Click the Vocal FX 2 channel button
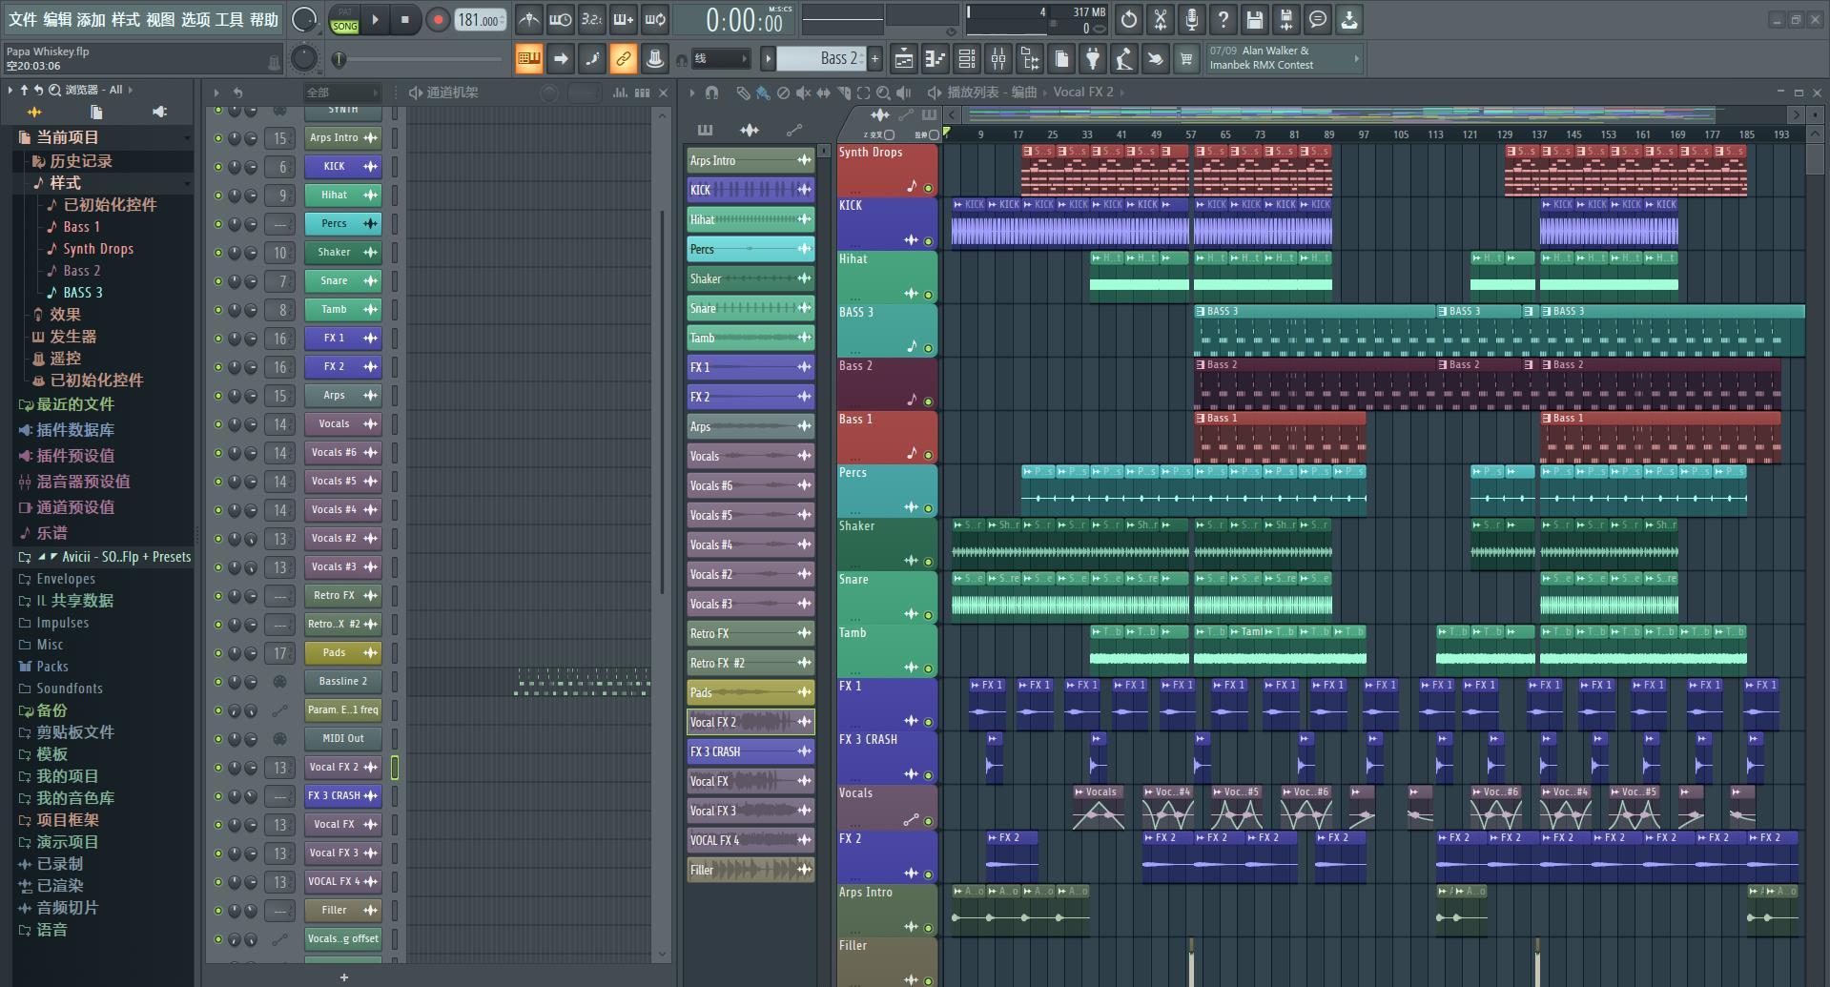Viewport: 1830px width, 987px height. [x=343, y=767]
